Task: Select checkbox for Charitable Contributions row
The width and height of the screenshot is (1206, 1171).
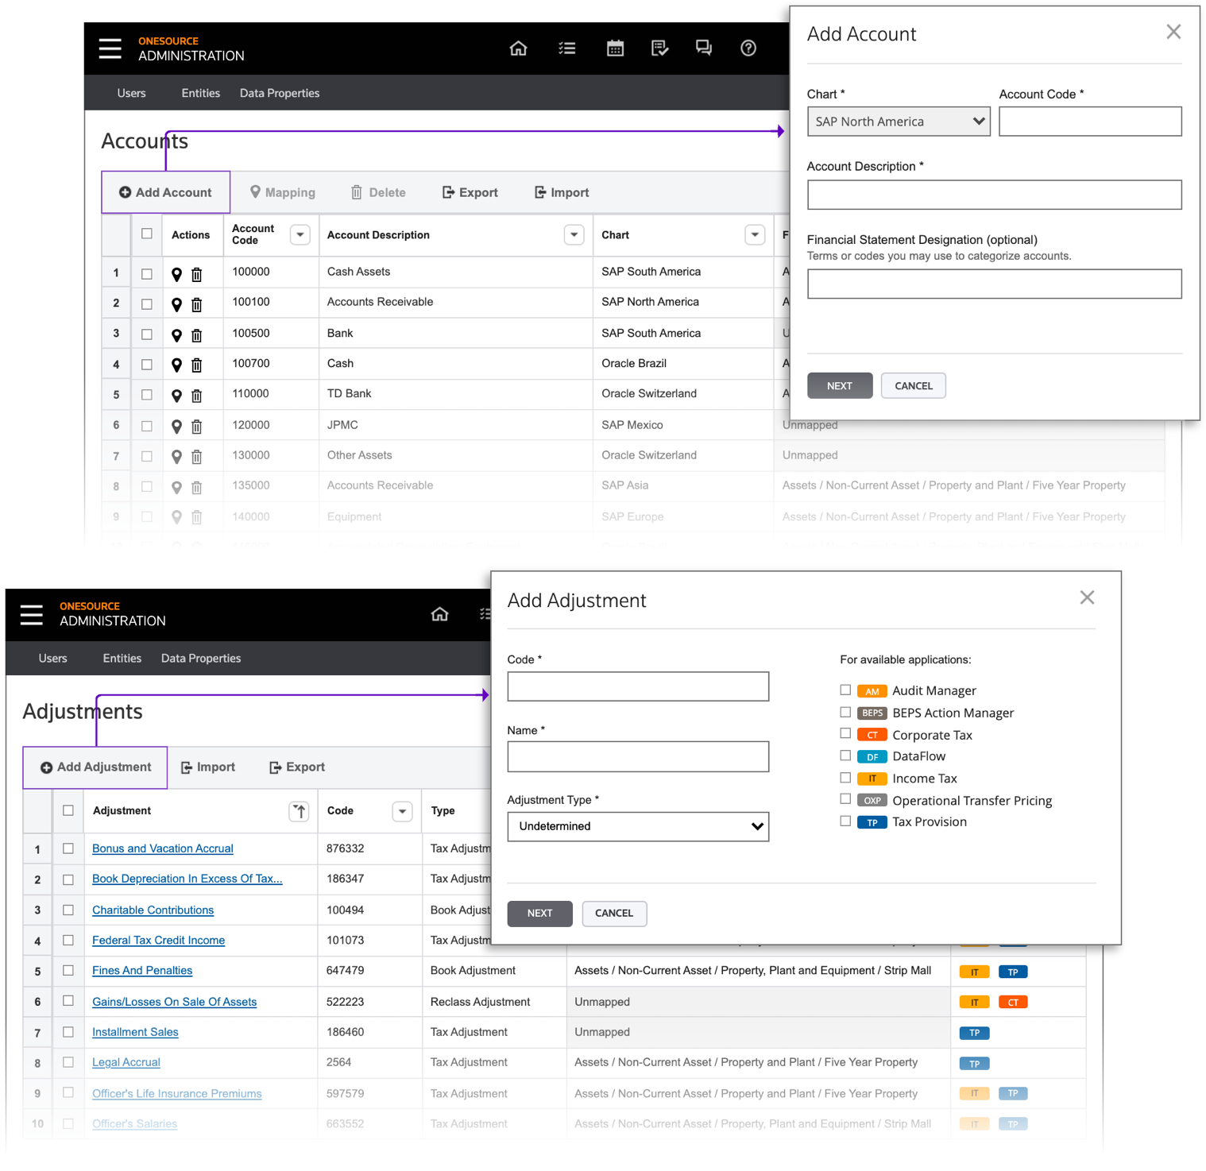Action: point(68,910)
